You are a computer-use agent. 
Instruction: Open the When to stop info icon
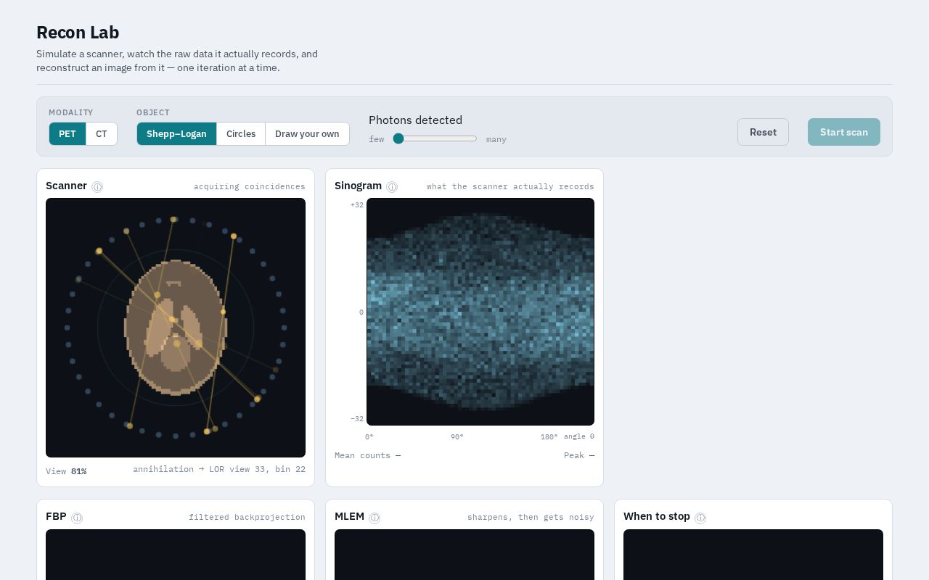pos(700,518)
